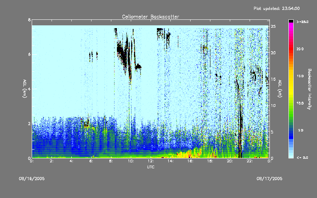Click the 6 km tick label on left axis
This screenshot has width=317, height=198.
coord(29,54)
